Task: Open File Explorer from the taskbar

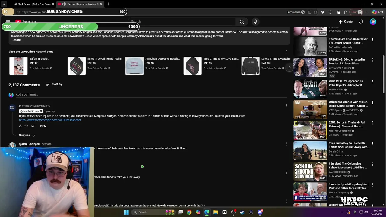Action: pyautogui.click(x=216, y=212)
